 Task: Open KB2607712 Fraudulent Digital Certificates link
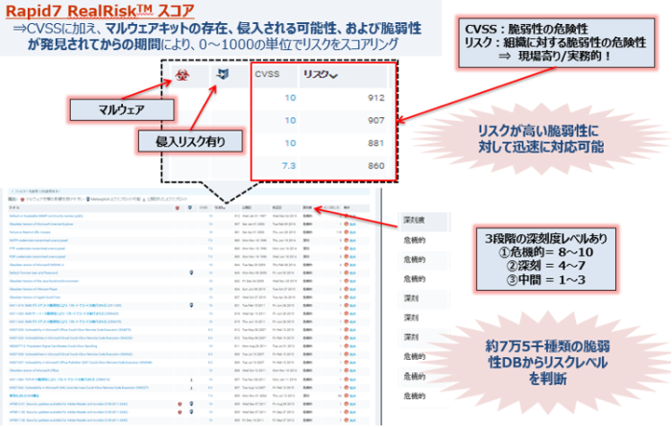point(53,346)
